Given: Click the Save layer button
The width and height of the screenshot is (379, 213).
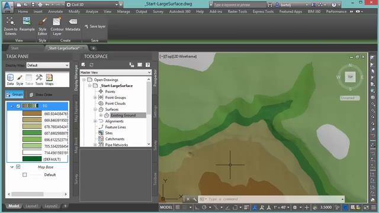Looking at the screenshot, I should (x=95, y=26).
